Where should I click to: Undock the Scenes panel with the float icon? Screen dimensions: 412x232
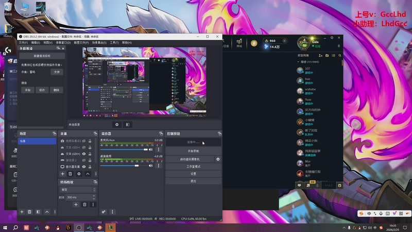click(54, 134)
